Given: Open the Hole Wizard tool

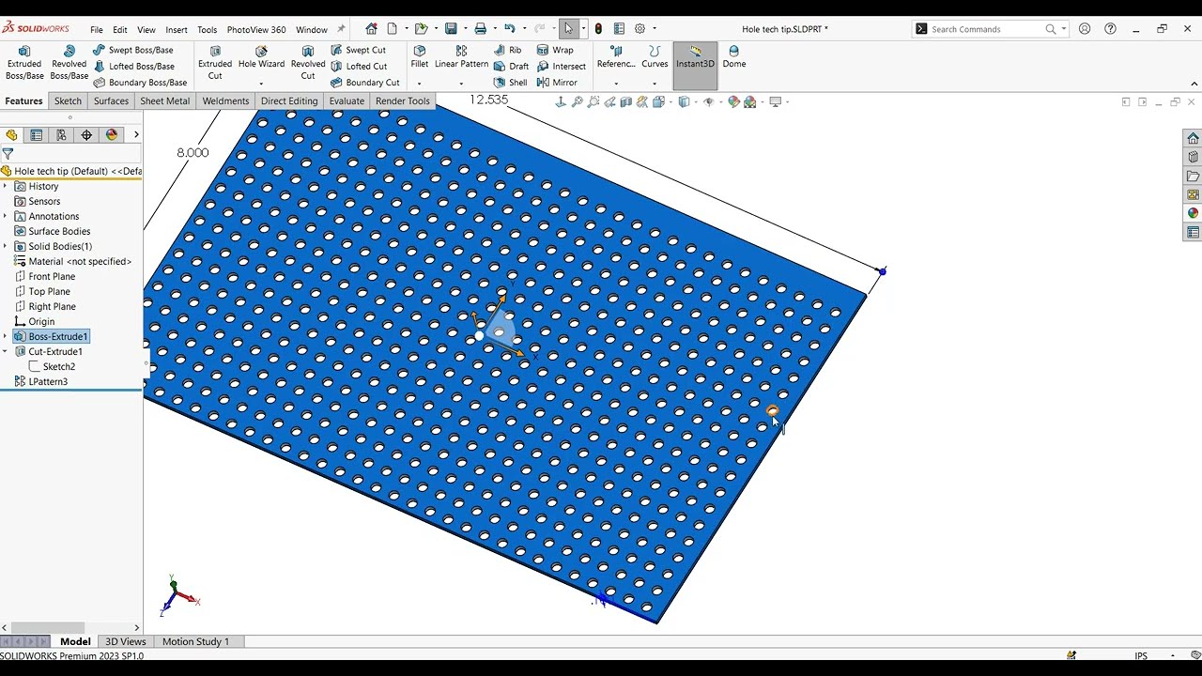Looking at the screenshot, I should (x=261, y=57).
